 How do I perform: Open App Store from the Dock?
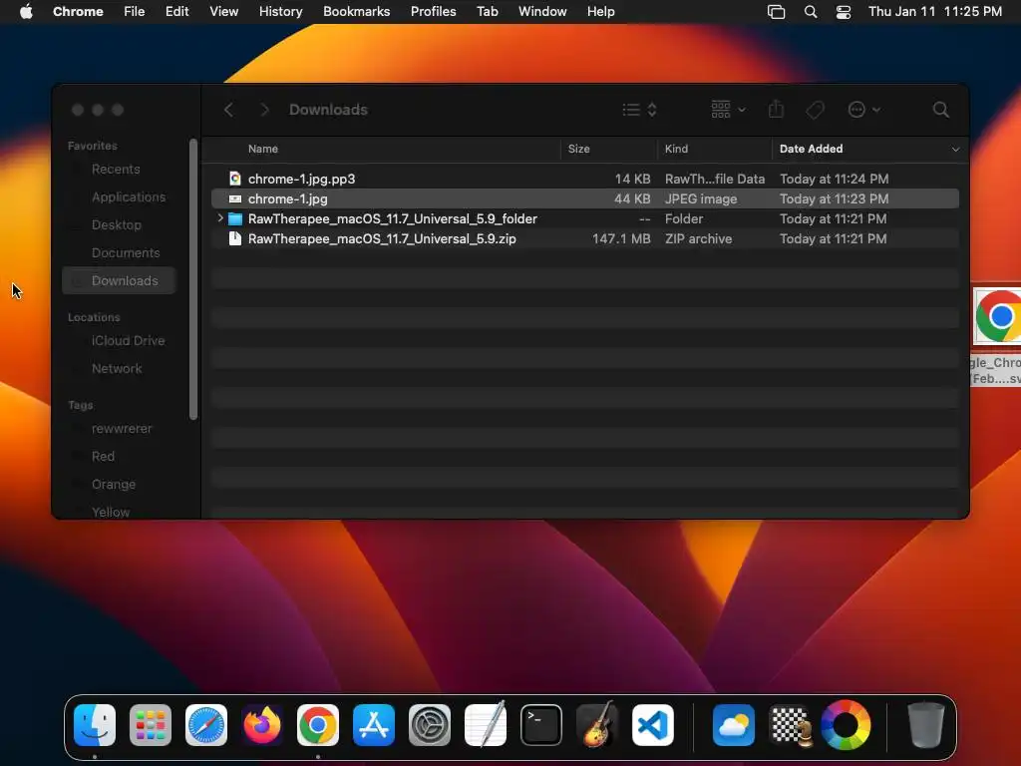(374, 725)
